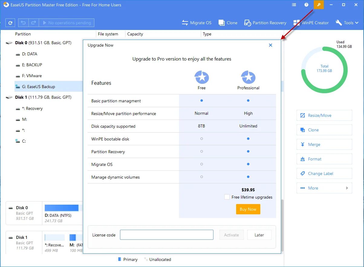
Task: Click the EaseUS app logo in title bar
Action: tap(6, 5)
